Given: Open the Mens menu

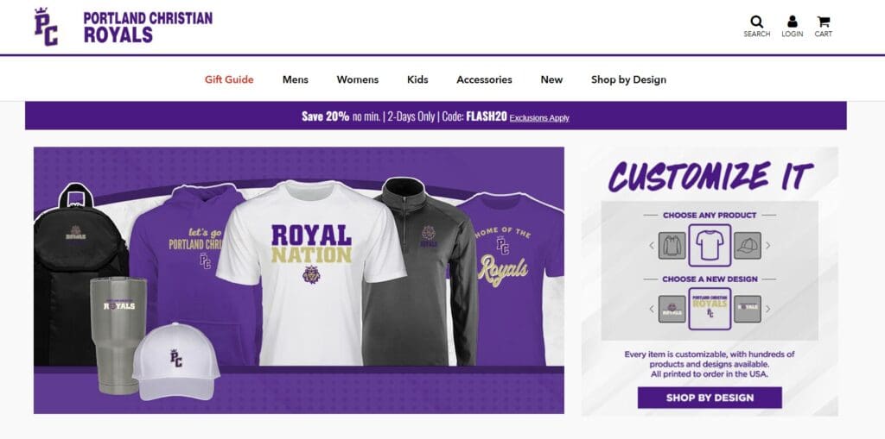Looking at the screenshot, I should [296, 79].
